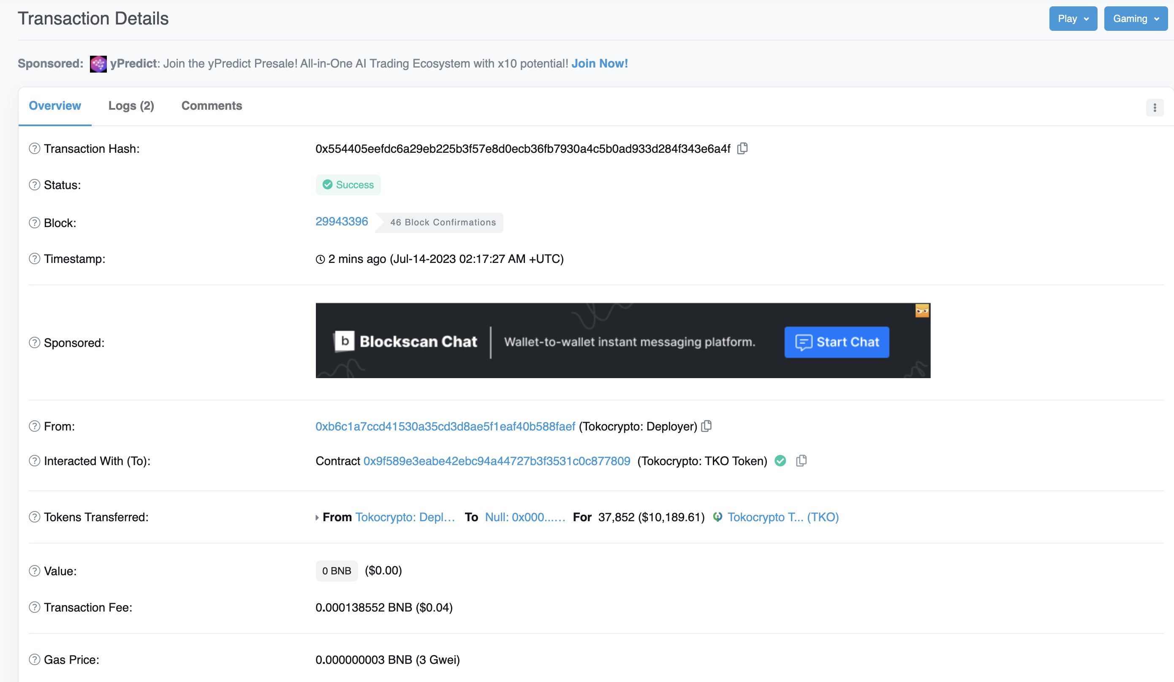This screenshot has width=1174, height=682.
Task: Copy the TKO Token contract address
Action: 801,460
